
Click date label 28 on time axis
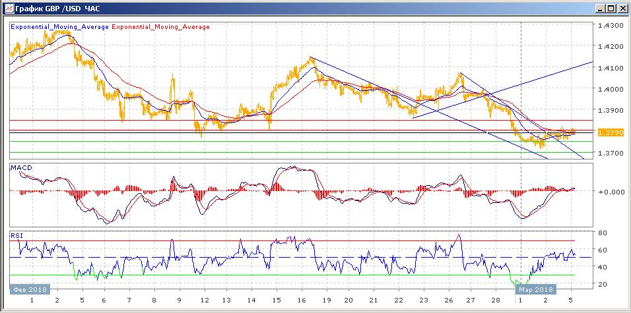point(496,300)
